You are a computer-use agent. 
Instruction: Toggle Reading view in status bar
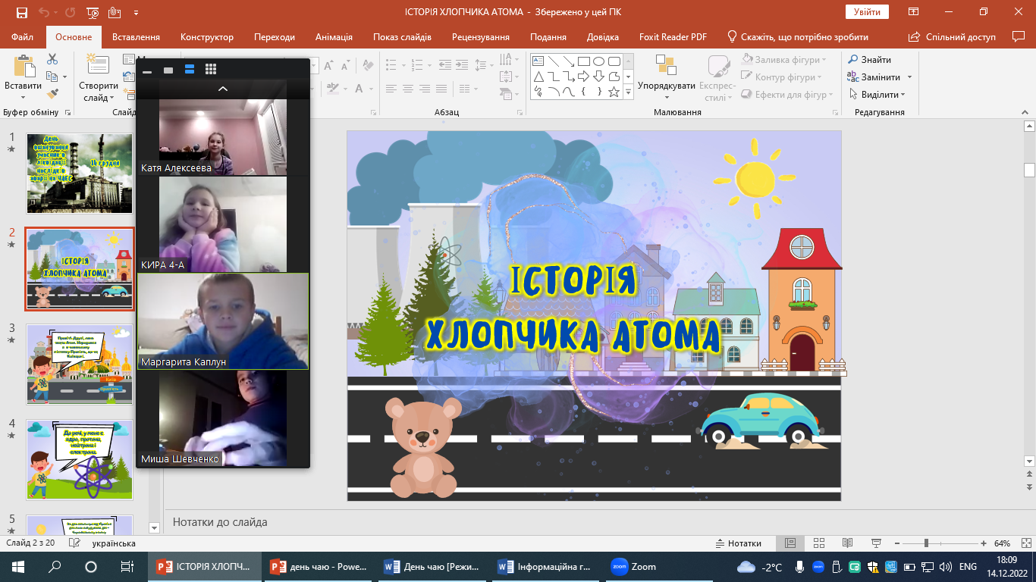click(x=847, y=543)
